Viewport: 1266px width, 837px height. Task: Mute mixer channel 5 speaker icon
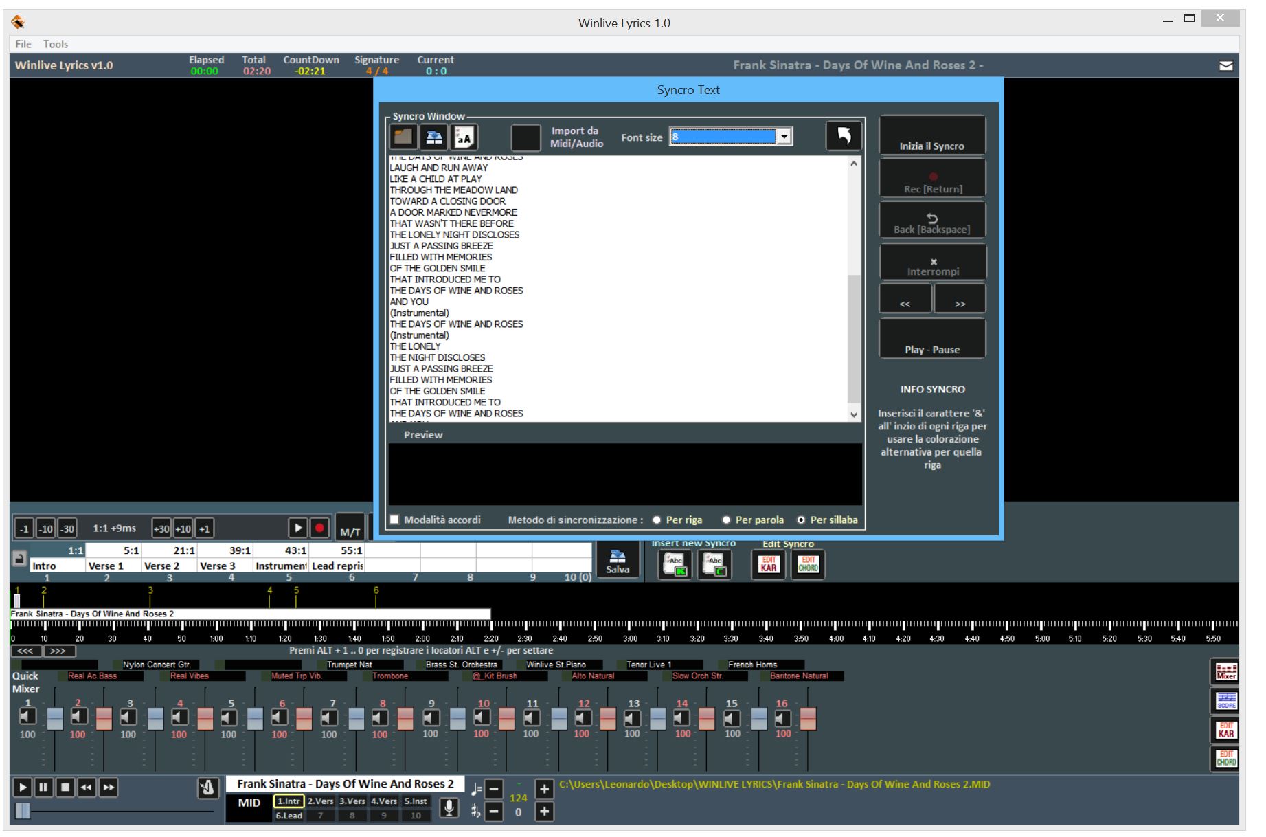pos(229,717)
